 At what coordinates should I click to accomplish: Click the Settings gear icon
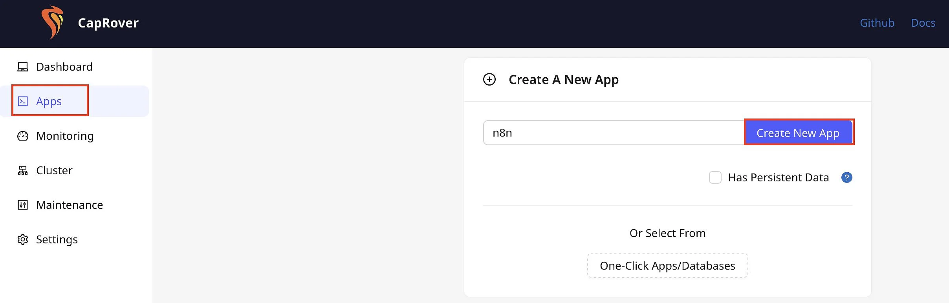pyautogui.click(x=23, y=239)
